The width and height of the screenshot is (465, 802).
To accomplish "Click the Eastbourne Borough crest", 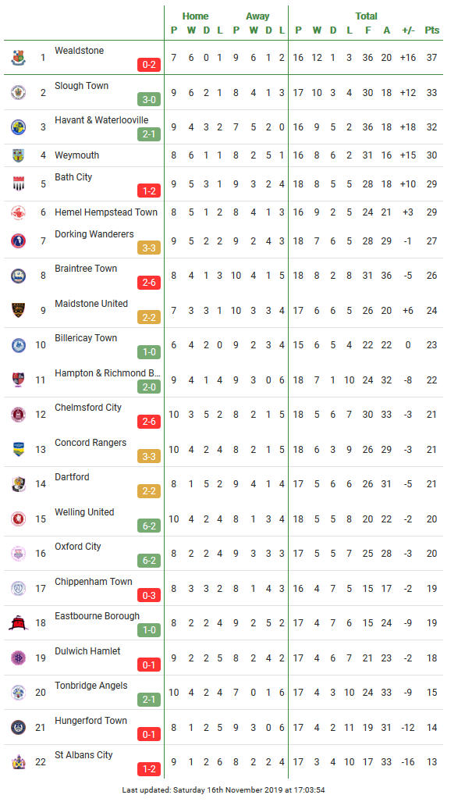I will (x=19, y=622).
